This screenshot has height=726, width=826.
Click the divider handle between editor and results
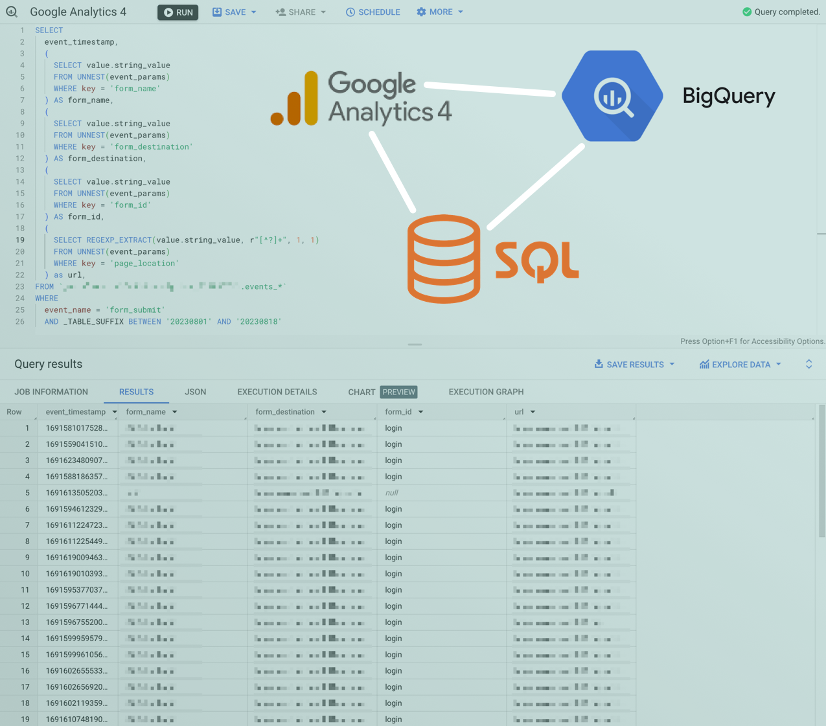[x=415, y=345]
